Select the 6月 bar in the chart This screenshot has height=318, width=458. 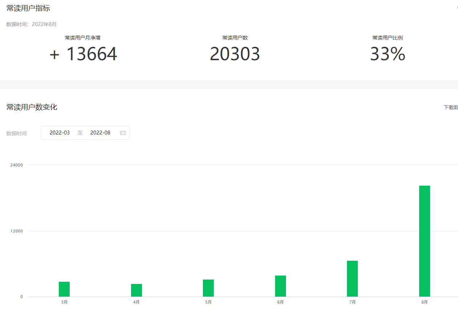click(x=281, y=286)
